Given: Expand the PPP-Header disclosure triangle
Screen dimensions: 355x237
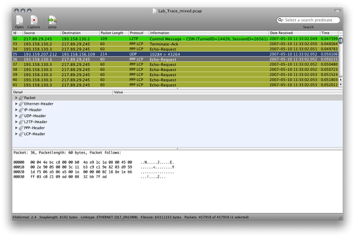Looking at the screenshot, I should (x=17, y=128).
